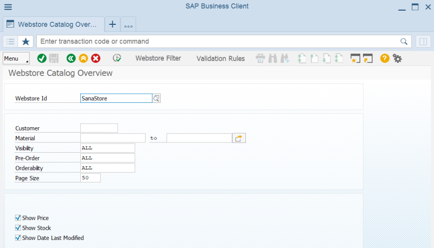Open the Orderability ALL dropdown field
Viewport: 434px width, 248px height.
click(x=107, y=168)
